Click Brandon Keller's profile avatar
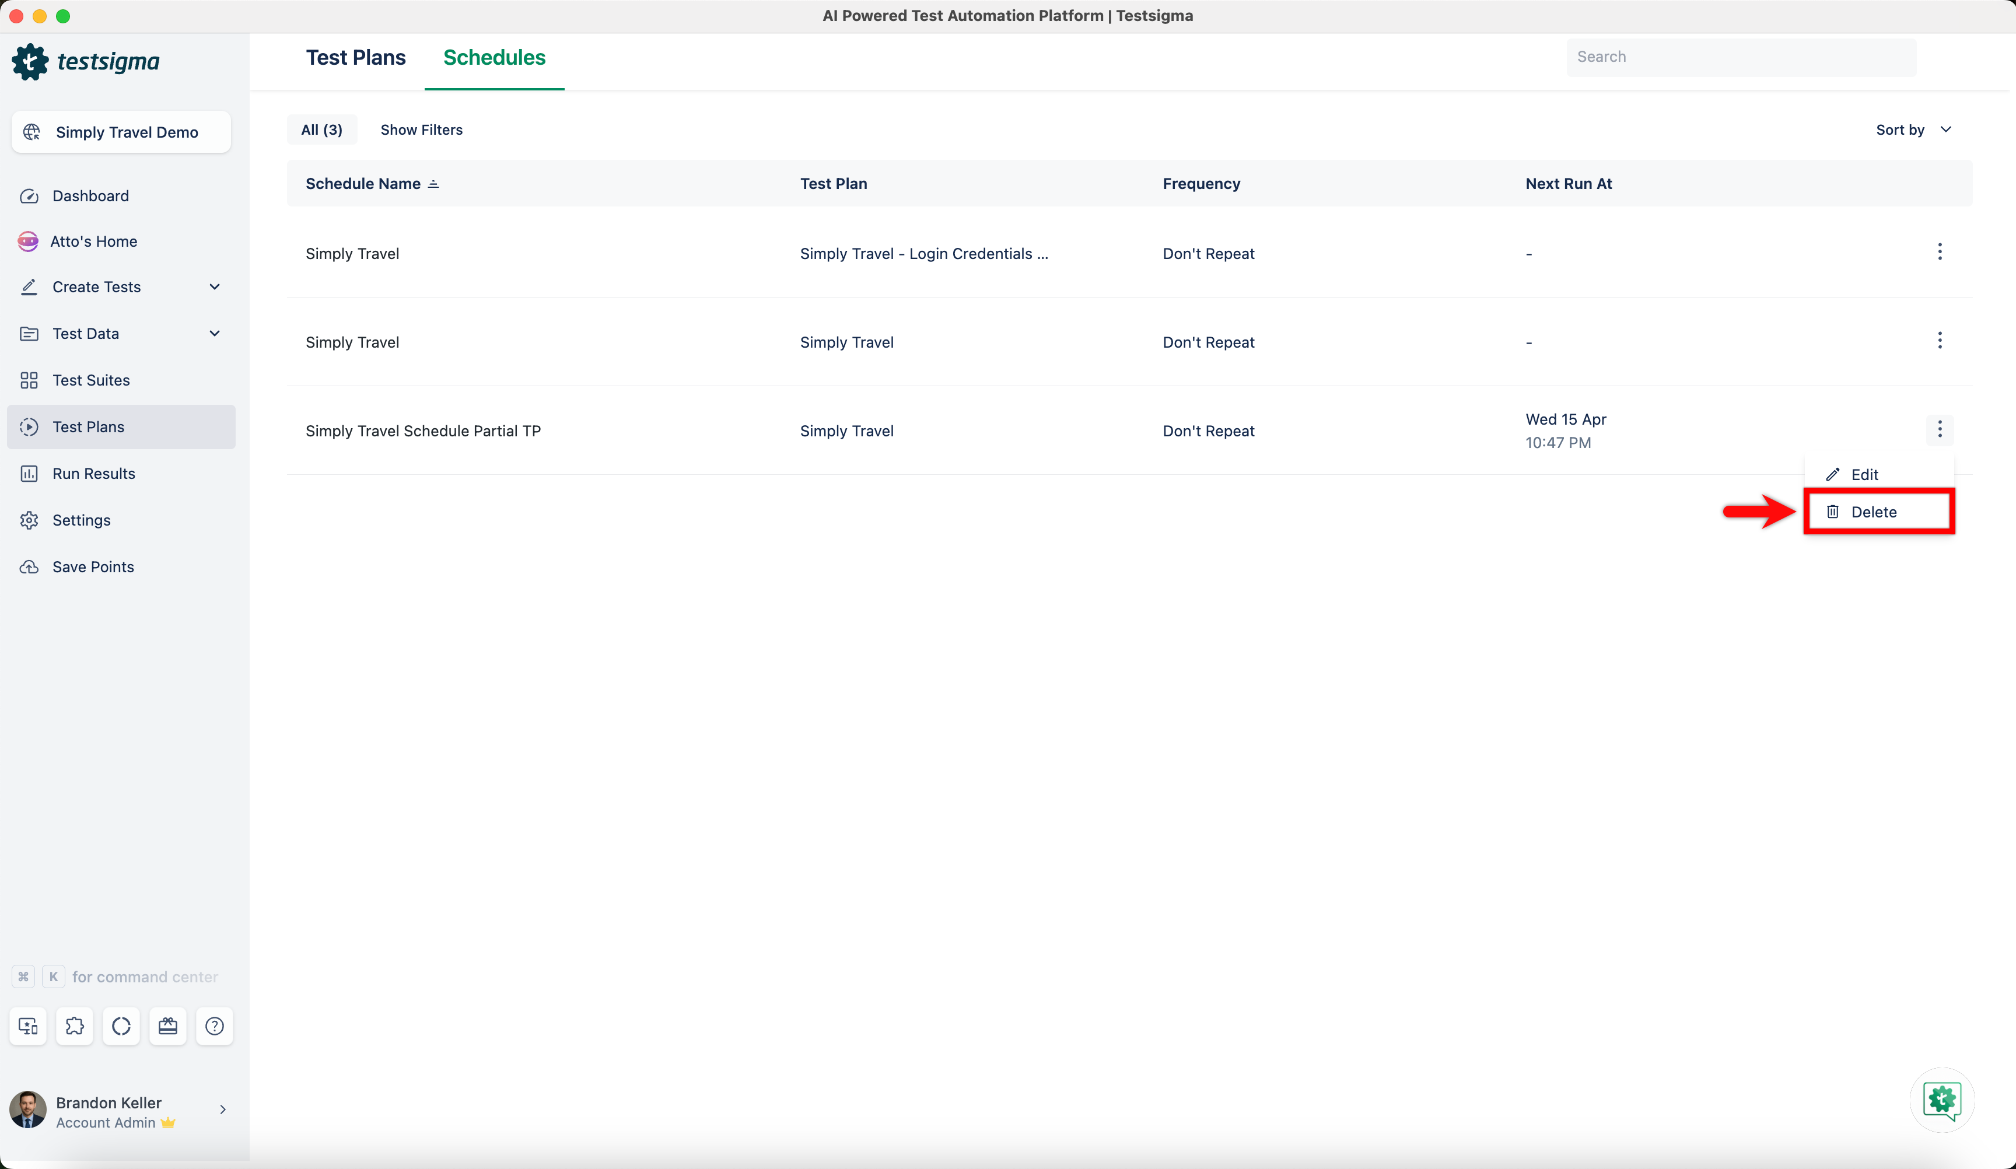This screenshot has width=2016, height=1169. [x=28, y=1109]
